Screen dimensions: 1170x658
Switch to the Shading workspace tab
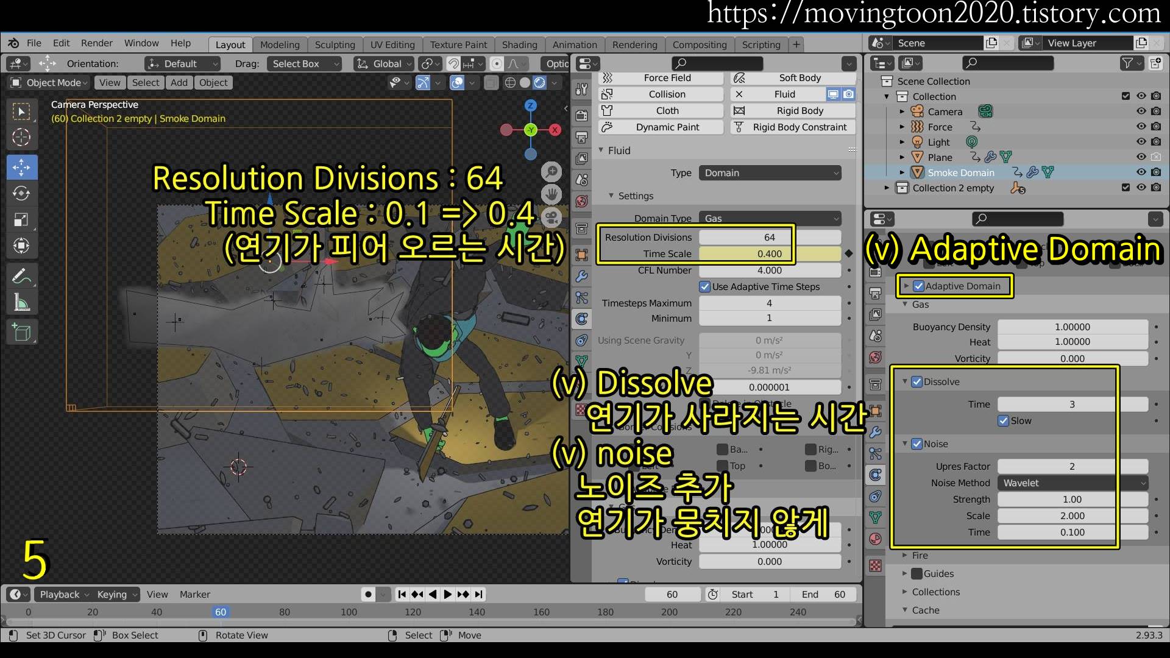point(520,44)
